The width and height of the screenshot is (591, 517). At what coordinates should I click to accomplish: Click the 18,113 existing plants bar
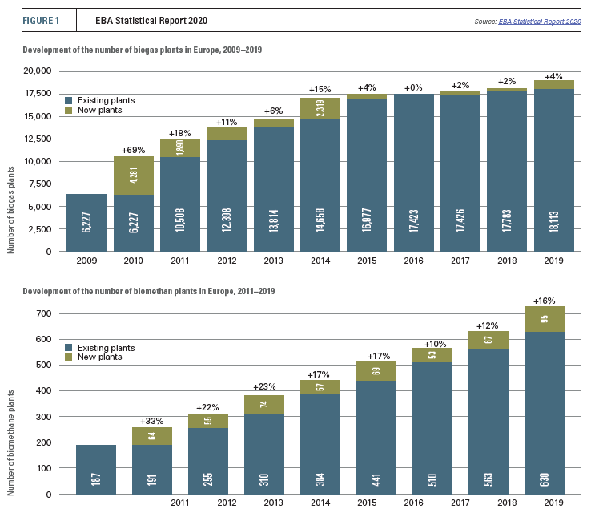pyautogui.click(x=555, y=170)
